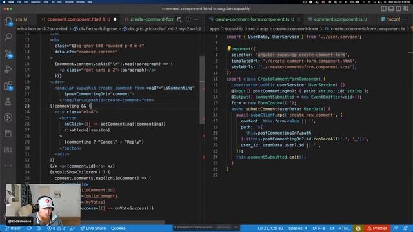413x232 pixels.
Task: Switch to the tsconf tab
Action: (391, 19)
